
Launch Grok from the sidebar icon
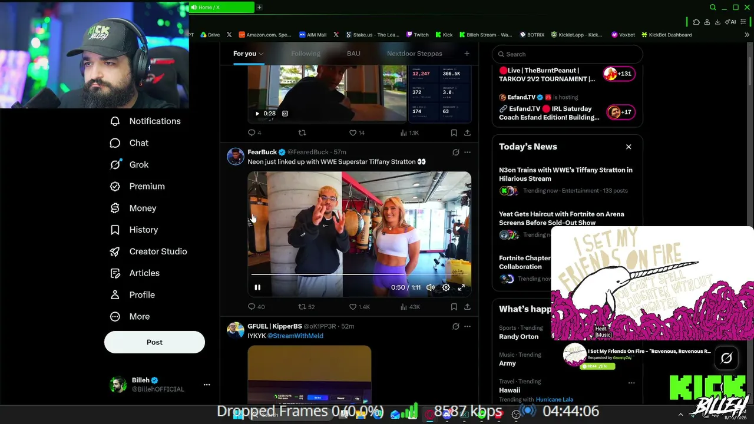115,165
